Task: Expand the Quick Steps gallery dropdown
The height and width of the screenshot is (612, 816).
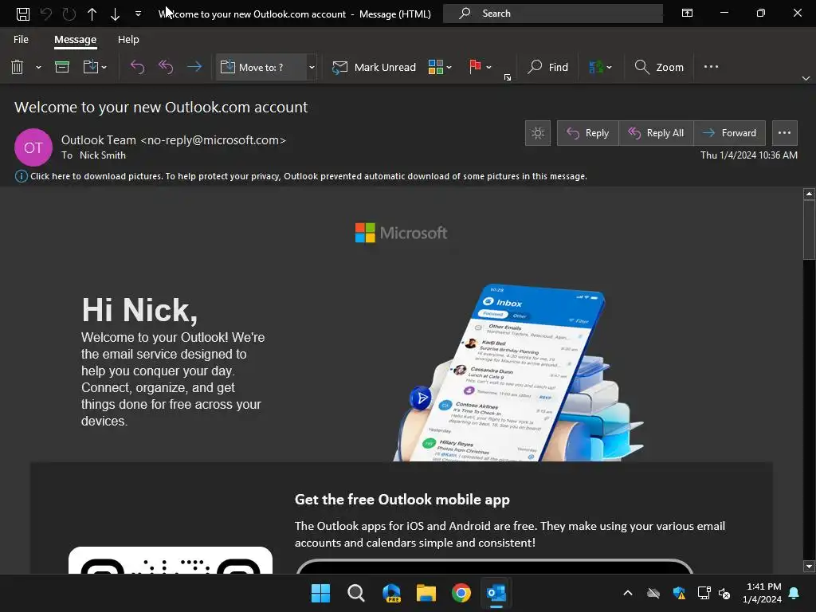Action: tap(312, 67)
